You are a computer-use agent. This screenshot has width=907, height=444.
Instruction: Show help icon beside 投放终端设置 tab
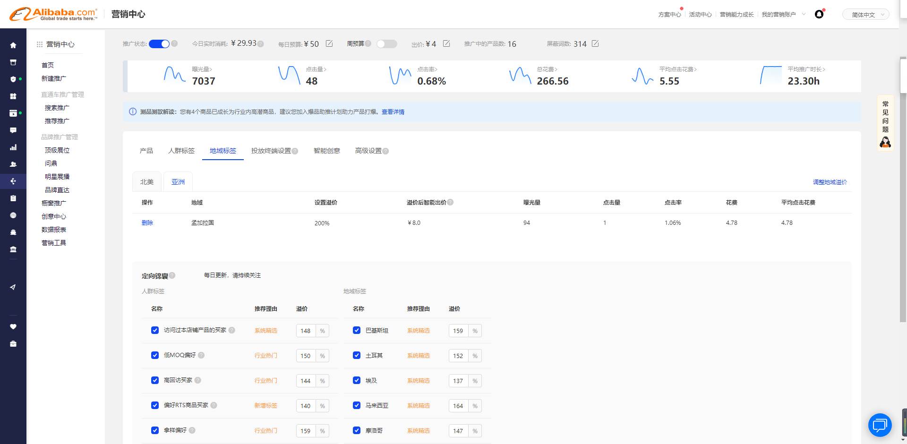[x=295, y=151]
